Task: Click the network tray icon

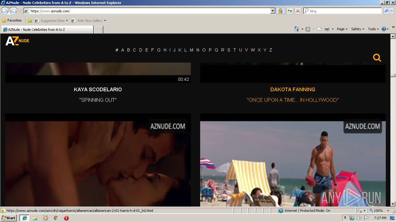Action: point(352,218)
